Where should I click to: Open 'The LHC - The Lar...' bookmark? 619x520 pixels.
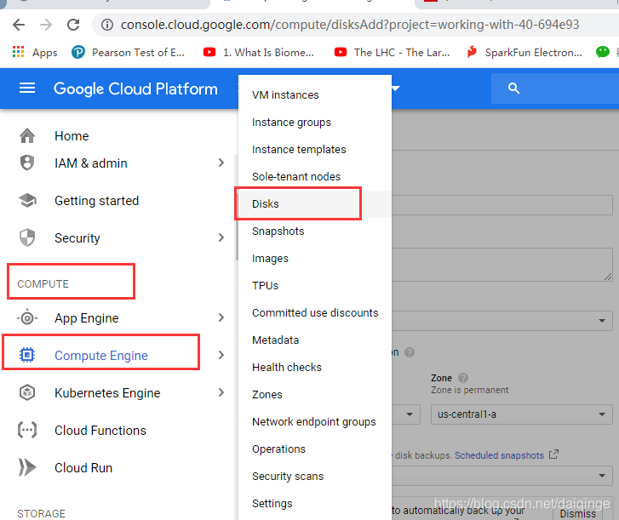tap(392, 52)
